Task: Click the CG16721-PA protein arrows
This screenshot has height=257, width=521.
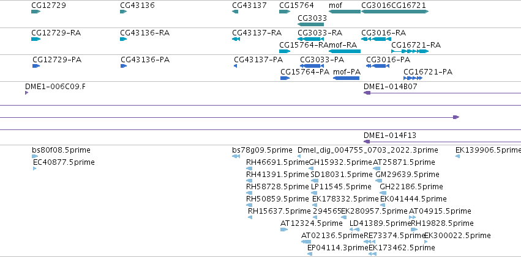Action: (x=413, y=78)
